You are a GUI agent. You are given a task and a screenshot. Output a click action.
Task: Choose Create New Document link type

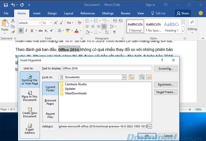[x=30, y=113]
